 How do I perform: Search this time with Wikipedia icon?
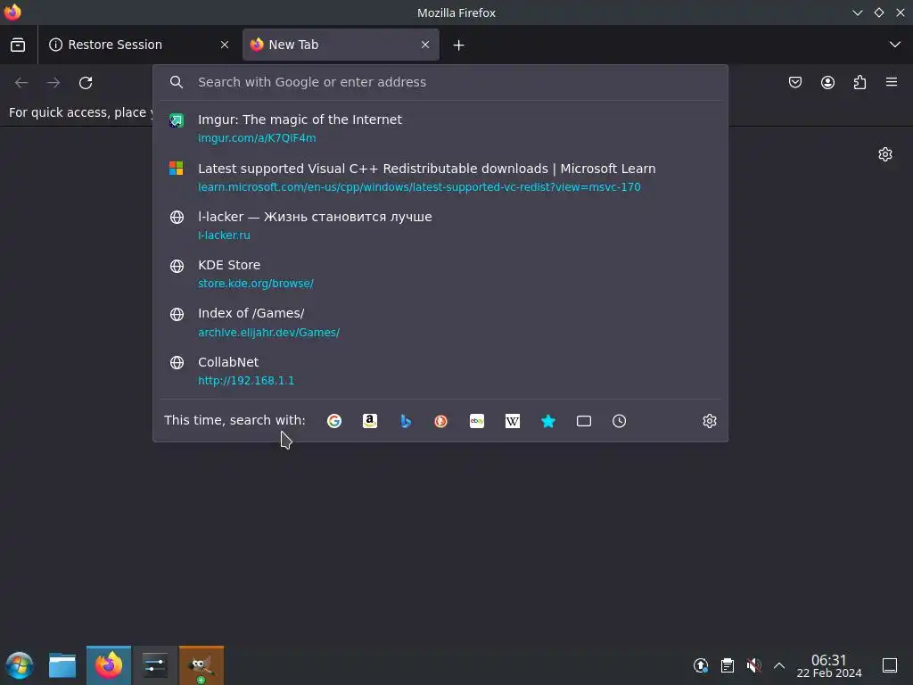[513, 421]
